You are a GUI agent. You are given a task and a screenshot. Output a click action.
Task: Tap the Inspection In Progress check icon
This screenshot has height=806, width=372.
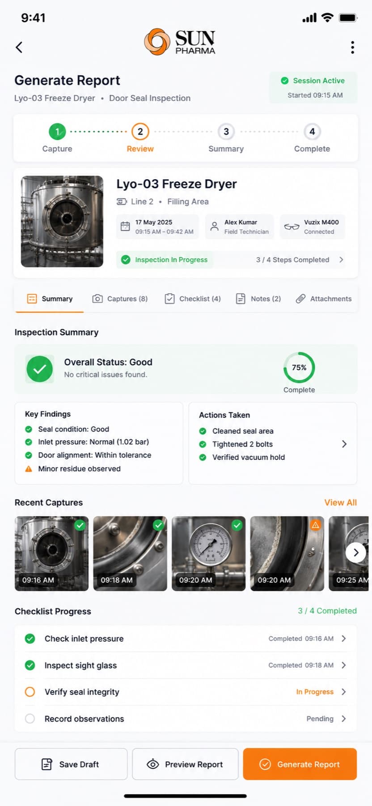[x=126, y=260]
